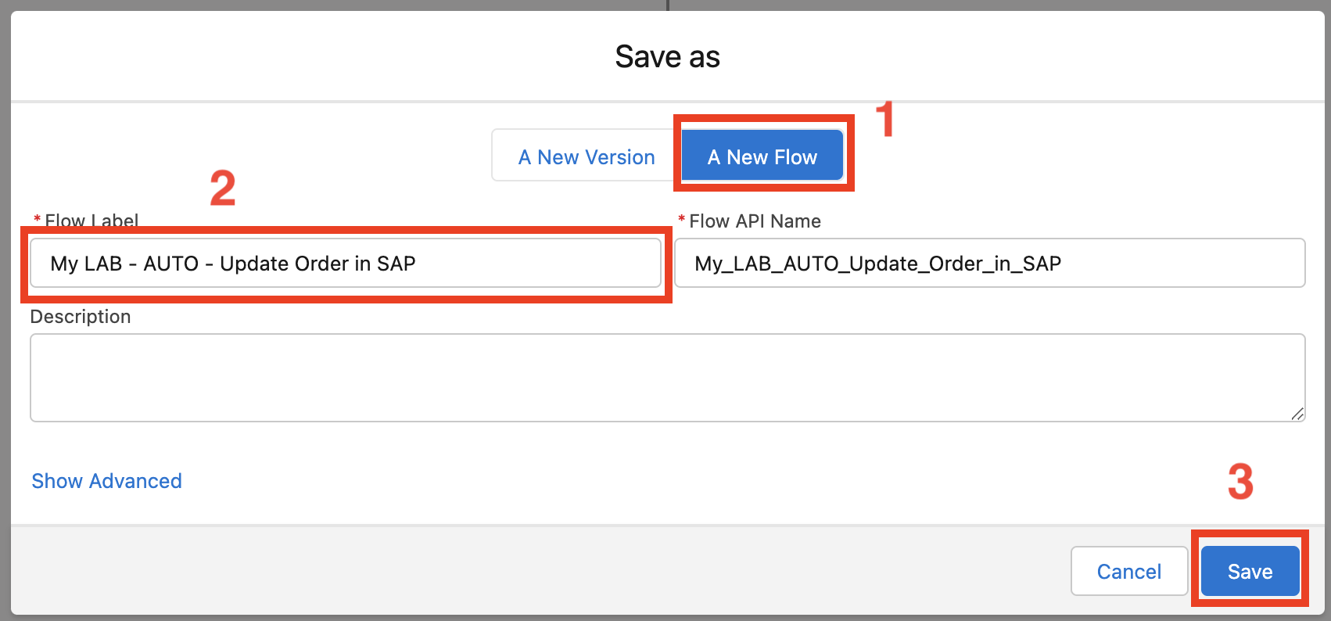Click the gray dialog footer bar
The height and width of the screenshot is (621, 1331).
click(547, 571)
